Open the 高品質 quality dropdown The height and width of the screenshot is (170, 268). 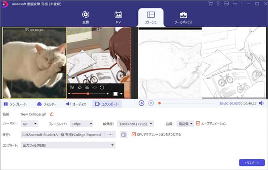tap(185, 124)
